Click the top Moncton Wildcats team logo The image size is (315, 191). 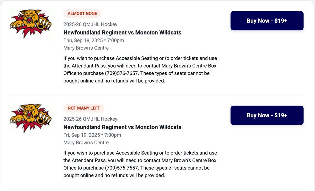pyautogui.click(x=31, y=24)
